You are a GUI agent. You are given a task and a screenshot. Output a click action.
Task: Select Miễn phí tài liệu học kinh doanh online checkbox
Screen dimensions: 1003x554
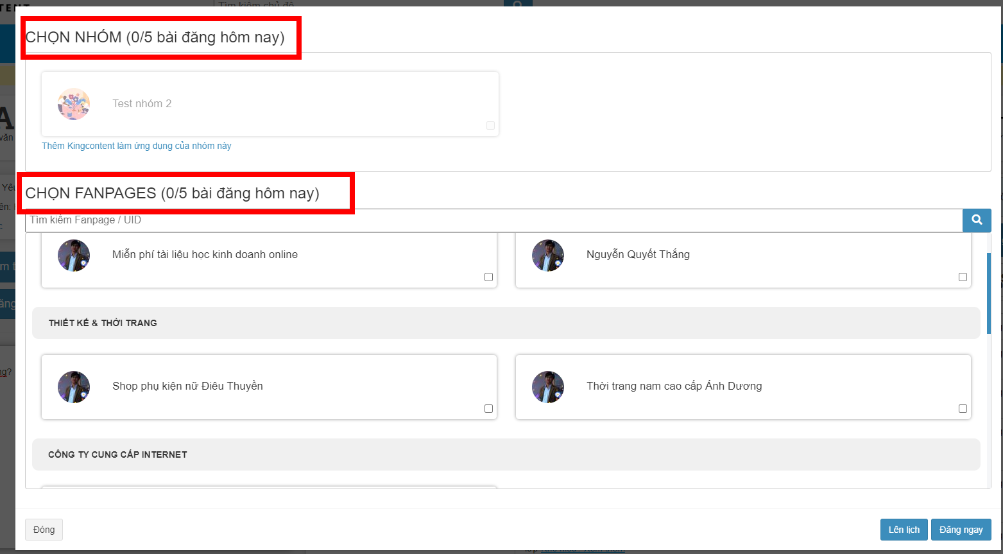coord(488,277)
